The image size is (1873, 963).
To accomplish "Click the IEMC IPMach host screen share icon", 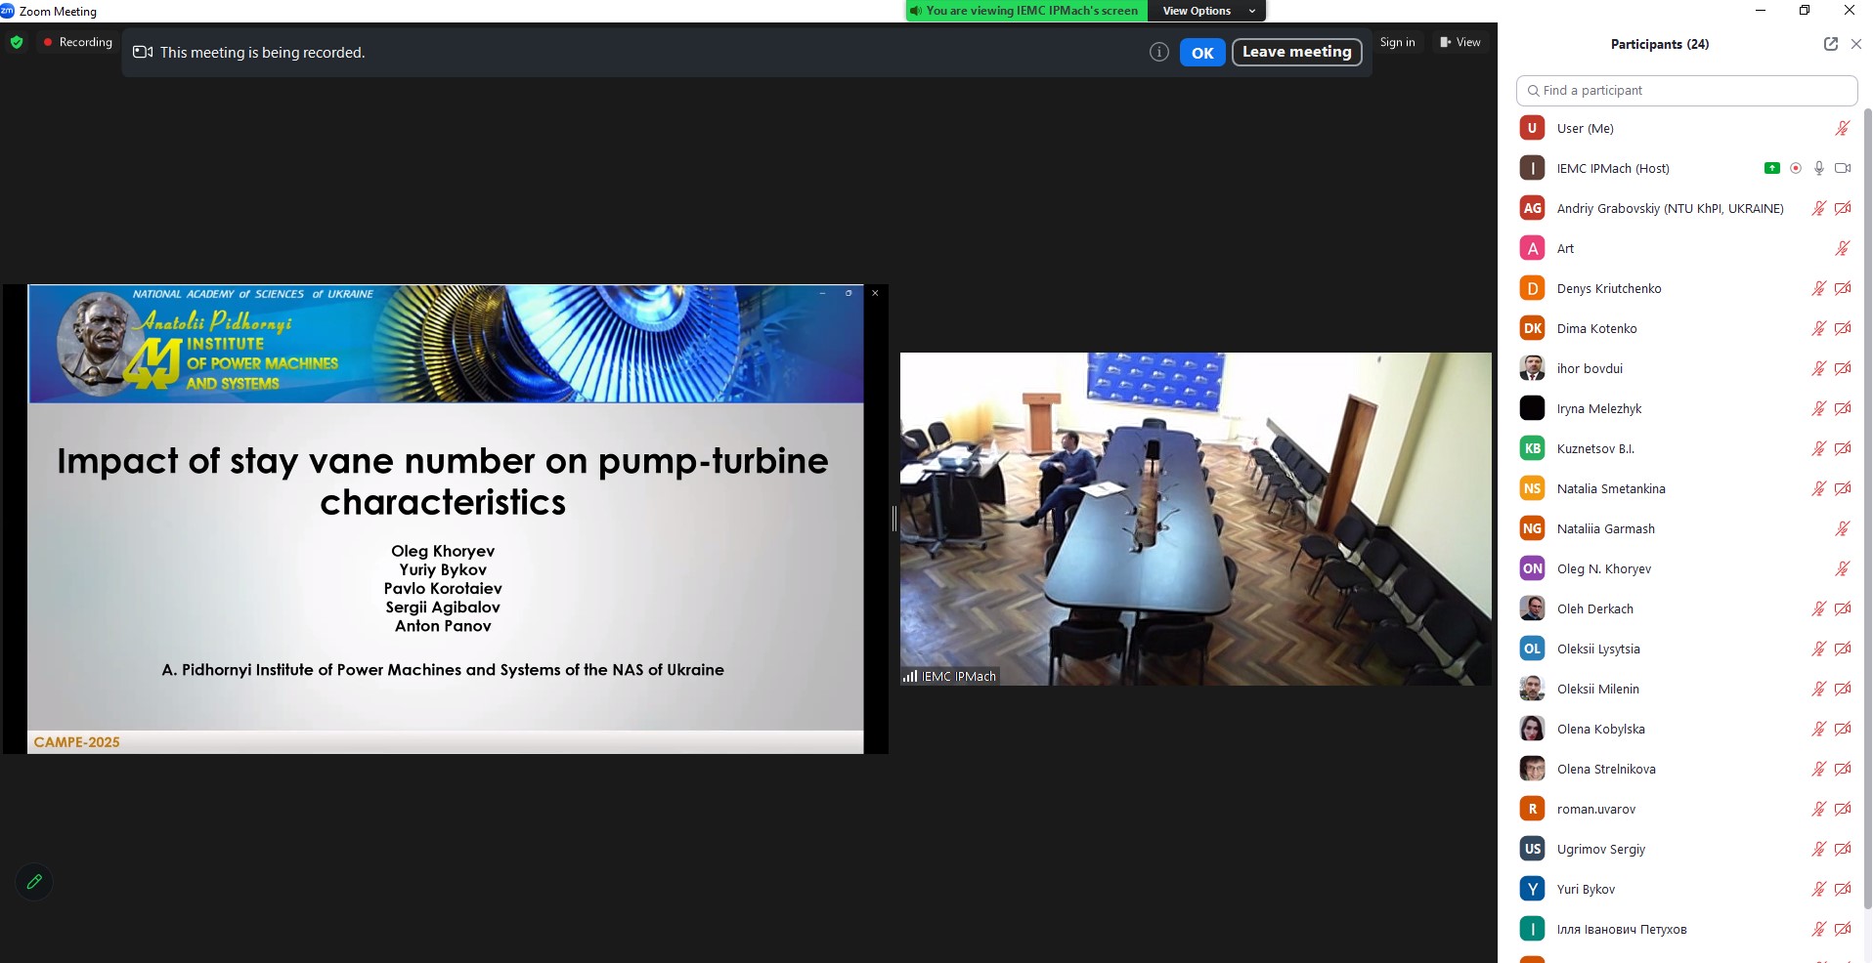I will pos(1771,168).
